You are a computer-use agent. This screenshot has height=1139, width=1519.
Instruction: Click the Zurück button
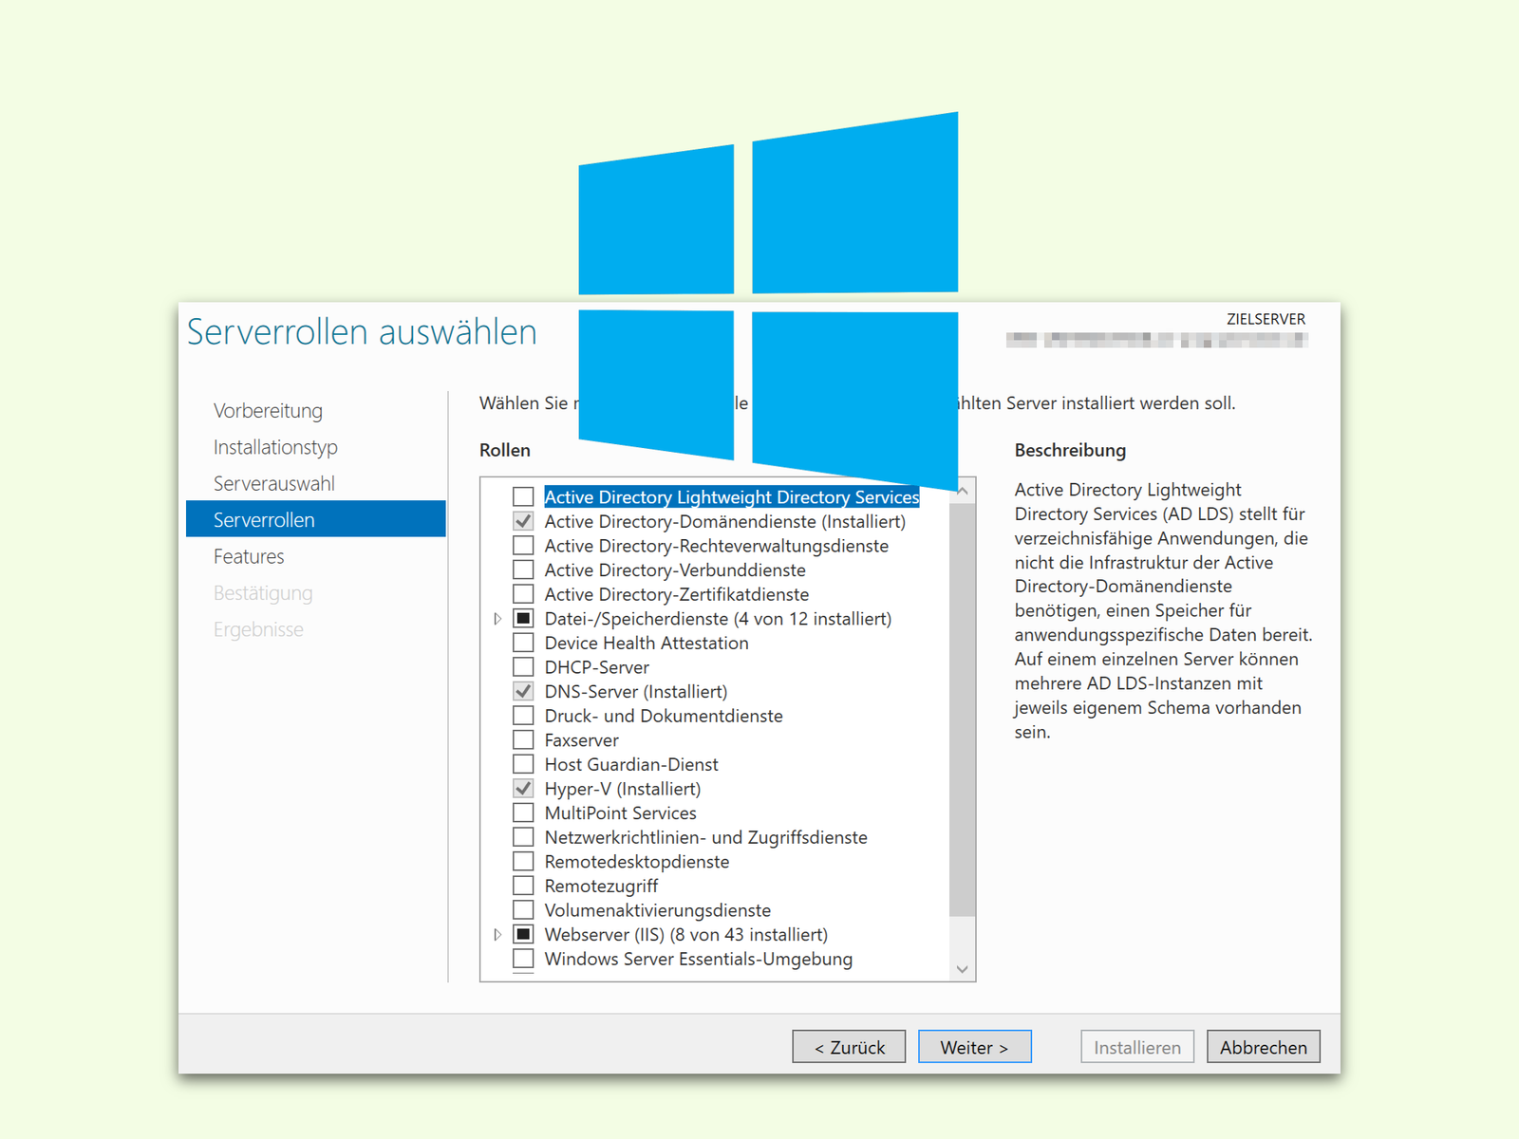(x=849, y=1047)
